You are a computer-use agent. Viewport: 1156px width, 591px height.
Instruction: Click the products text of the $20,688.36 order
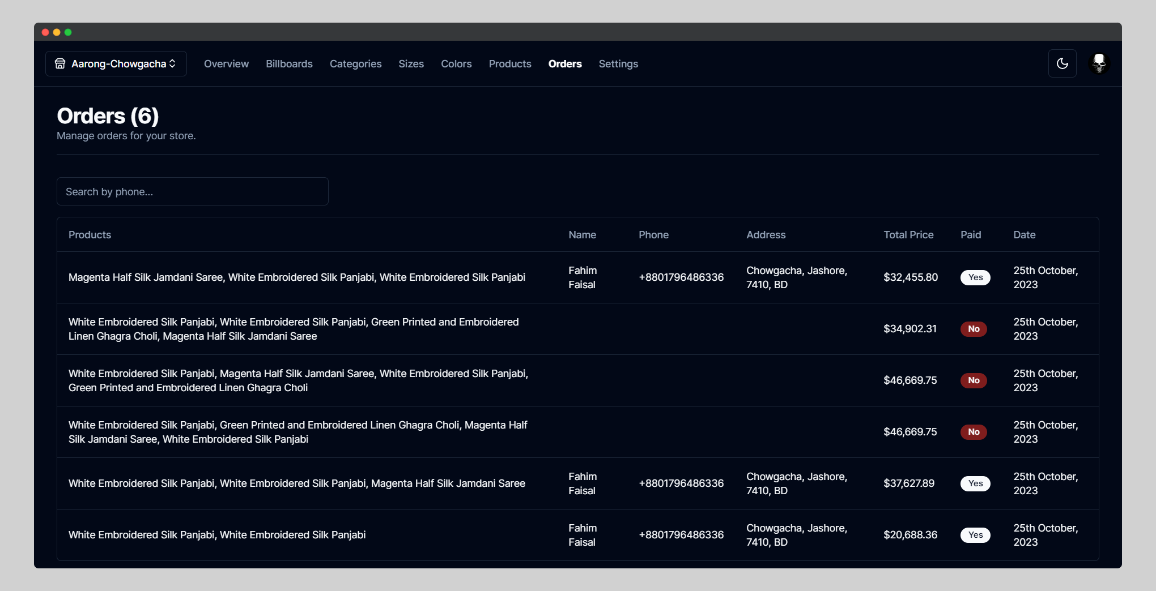point(217,535)
